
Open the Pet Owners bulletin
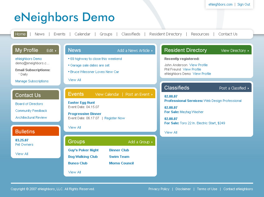point(24,144)
